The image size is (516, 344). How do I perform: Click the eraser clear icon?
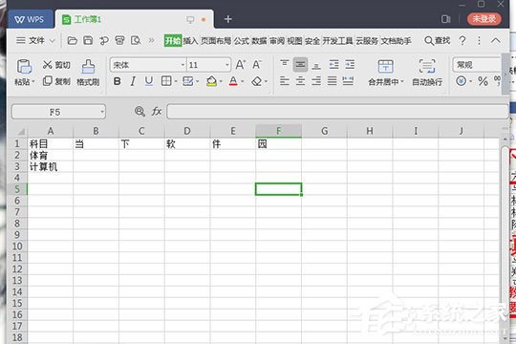point(256,81)
